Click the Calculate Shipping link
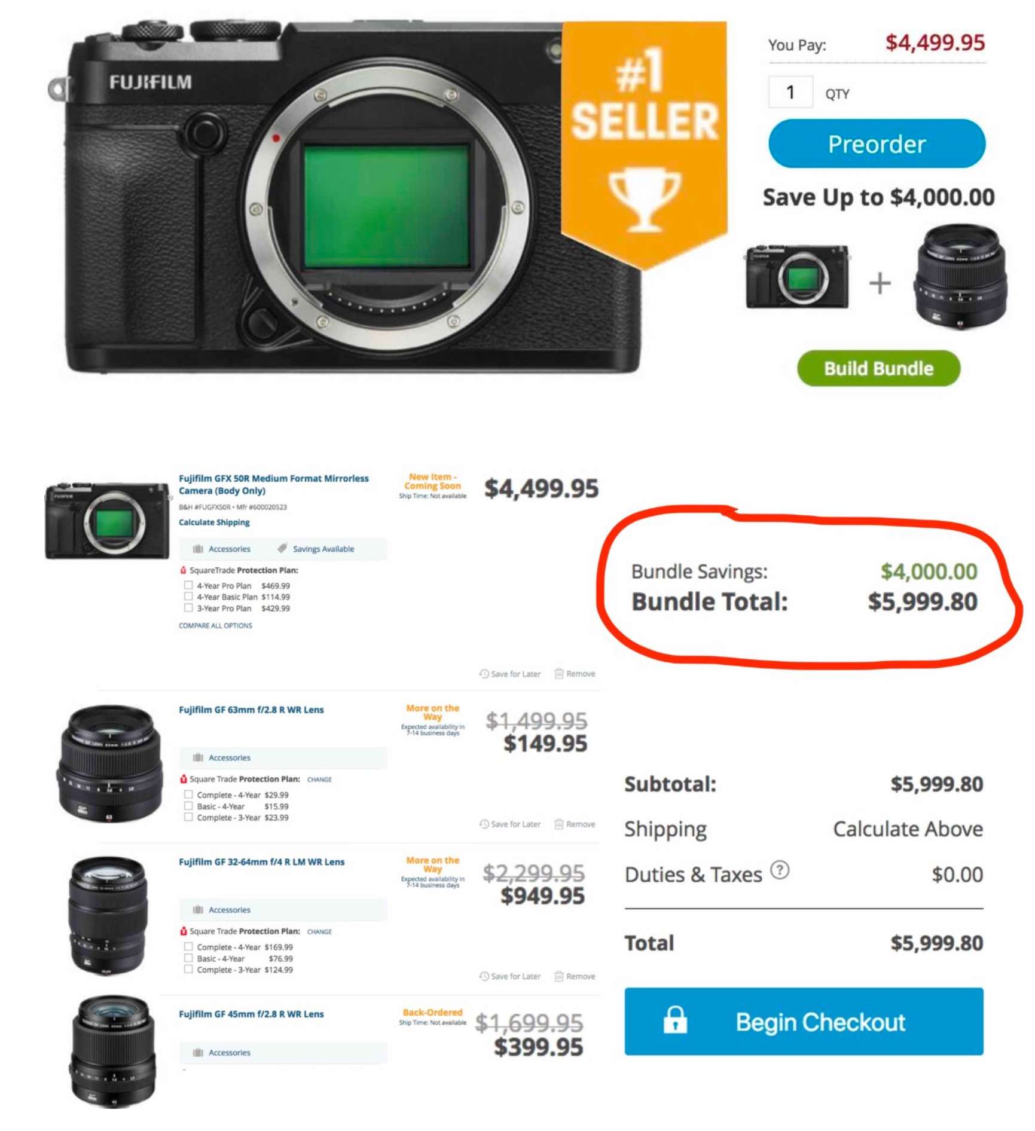The height and width of the screenshot is (1131, 1035). coord(214,522)
